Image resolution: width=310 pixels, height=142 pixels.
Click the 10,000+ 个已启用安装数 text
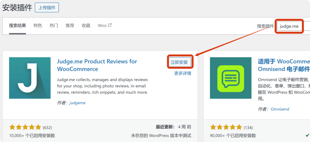click(x=32, y=136)
